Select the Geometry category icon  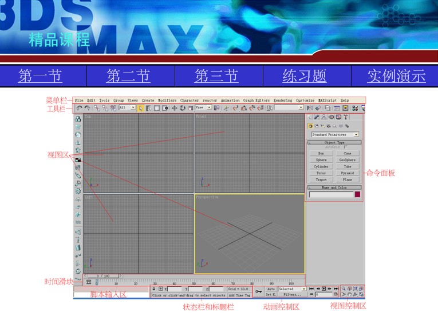coord(310,126)
